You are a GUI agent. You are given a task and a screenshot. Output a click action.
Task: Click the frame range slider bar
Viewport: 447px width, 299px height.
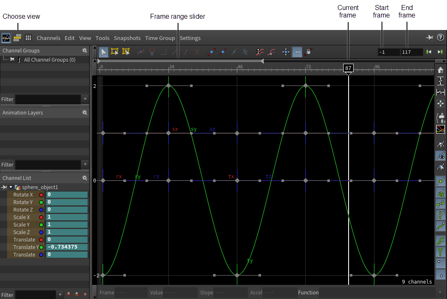tap(180, 61)
